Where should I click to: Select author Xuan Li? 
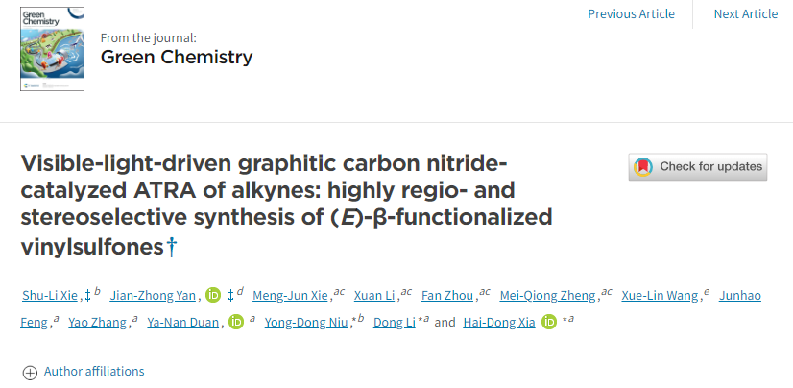click(374, 296)
